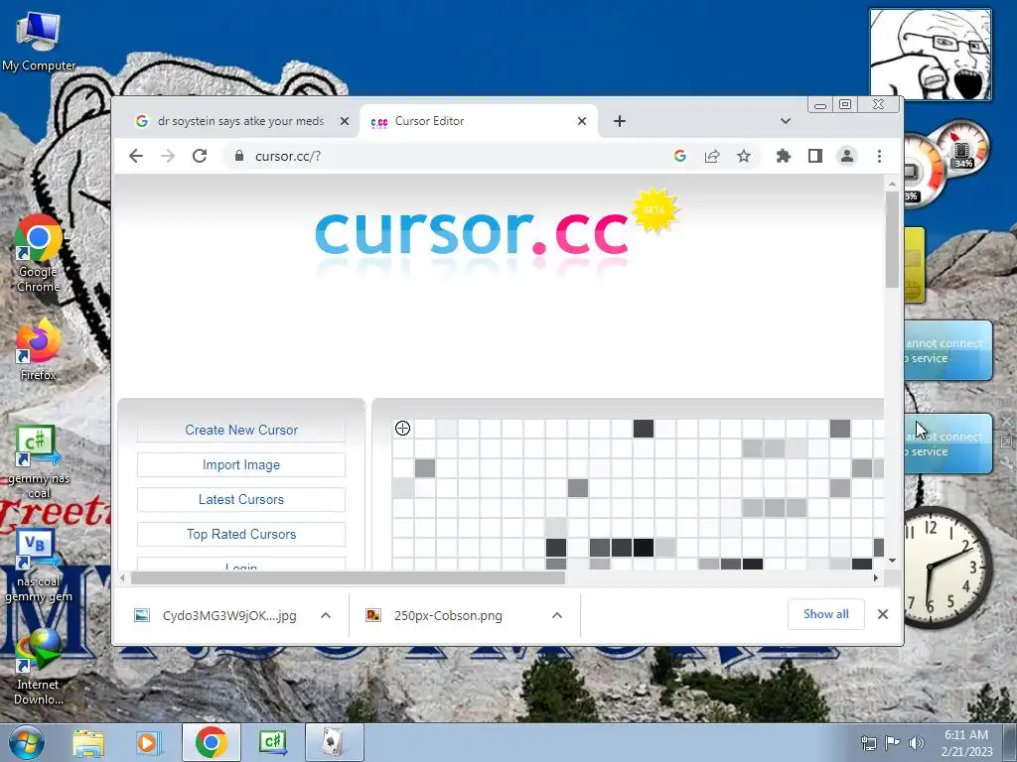Select the gemmy nas coal C# shortcut
Image resolution: width=1017 pixels, height=762 pixels.
(39, 461)
